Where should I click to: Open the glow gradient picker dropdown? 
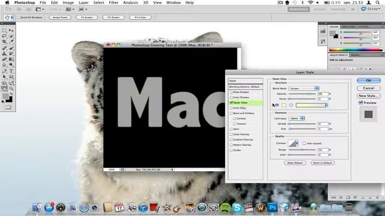326,105
